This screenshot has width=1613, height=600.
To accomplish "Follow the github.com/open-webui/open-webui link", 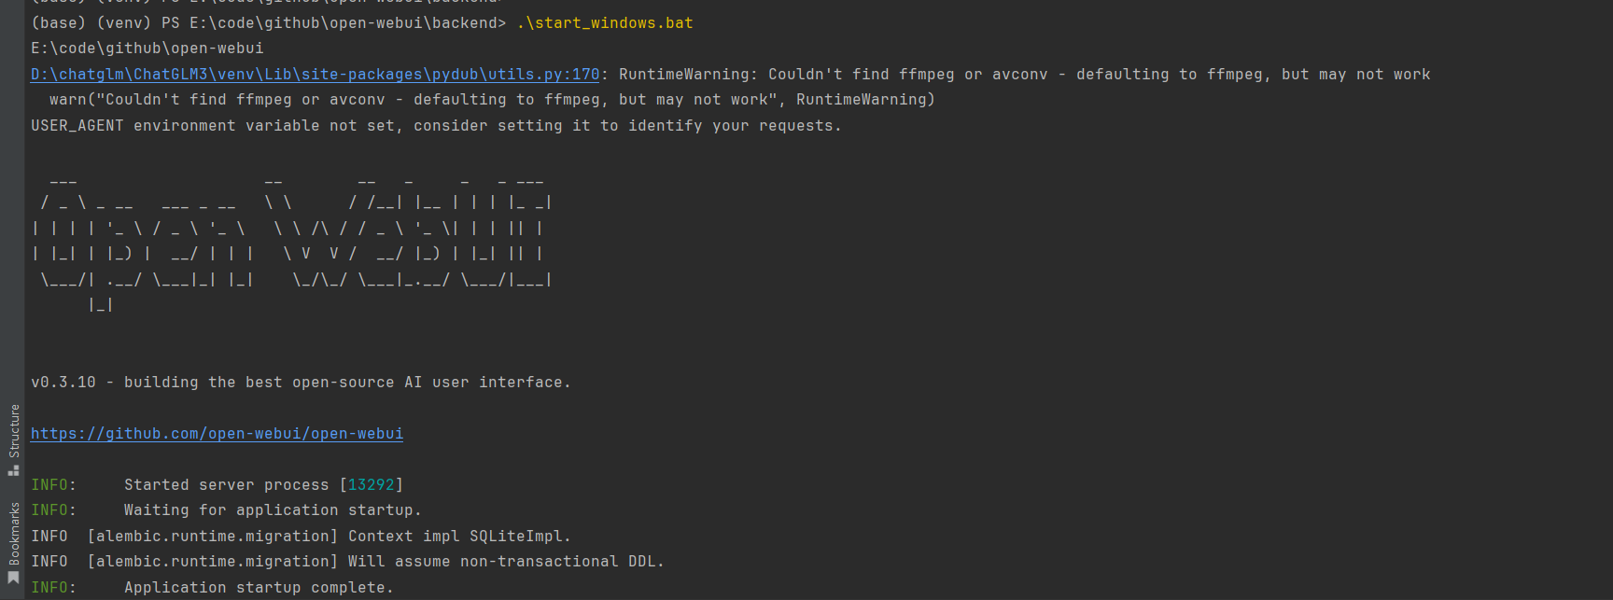I will tap(217, 434).
